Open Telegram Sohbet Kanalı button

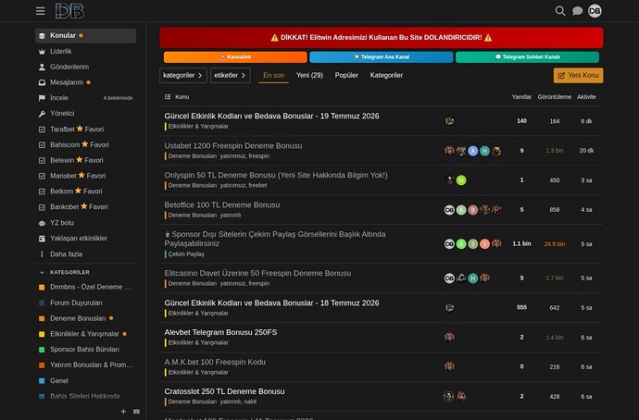click(527, 57)
